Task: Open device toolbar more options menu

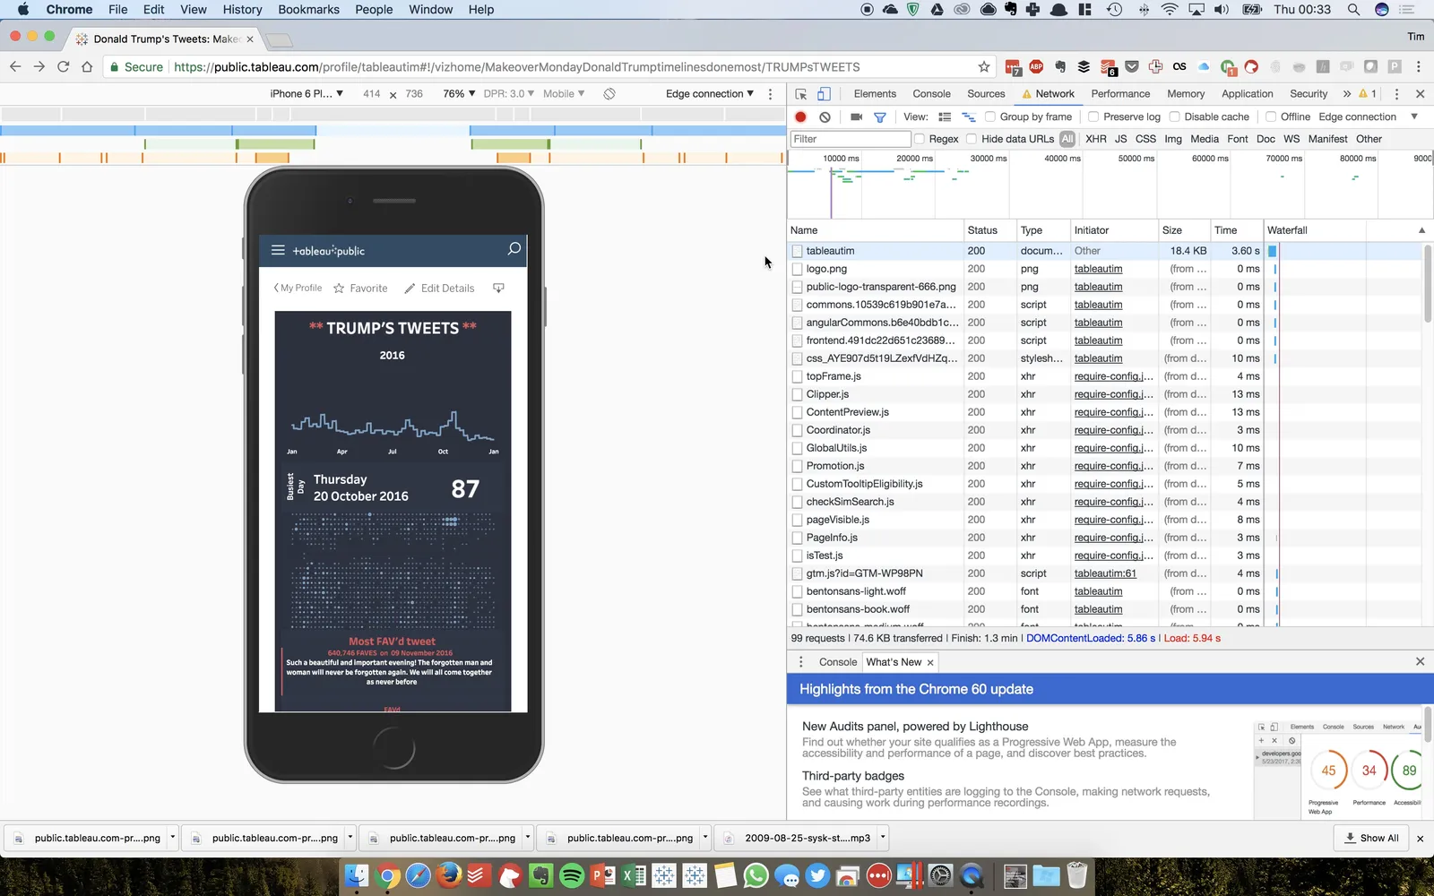Action: tap(770, 93)
